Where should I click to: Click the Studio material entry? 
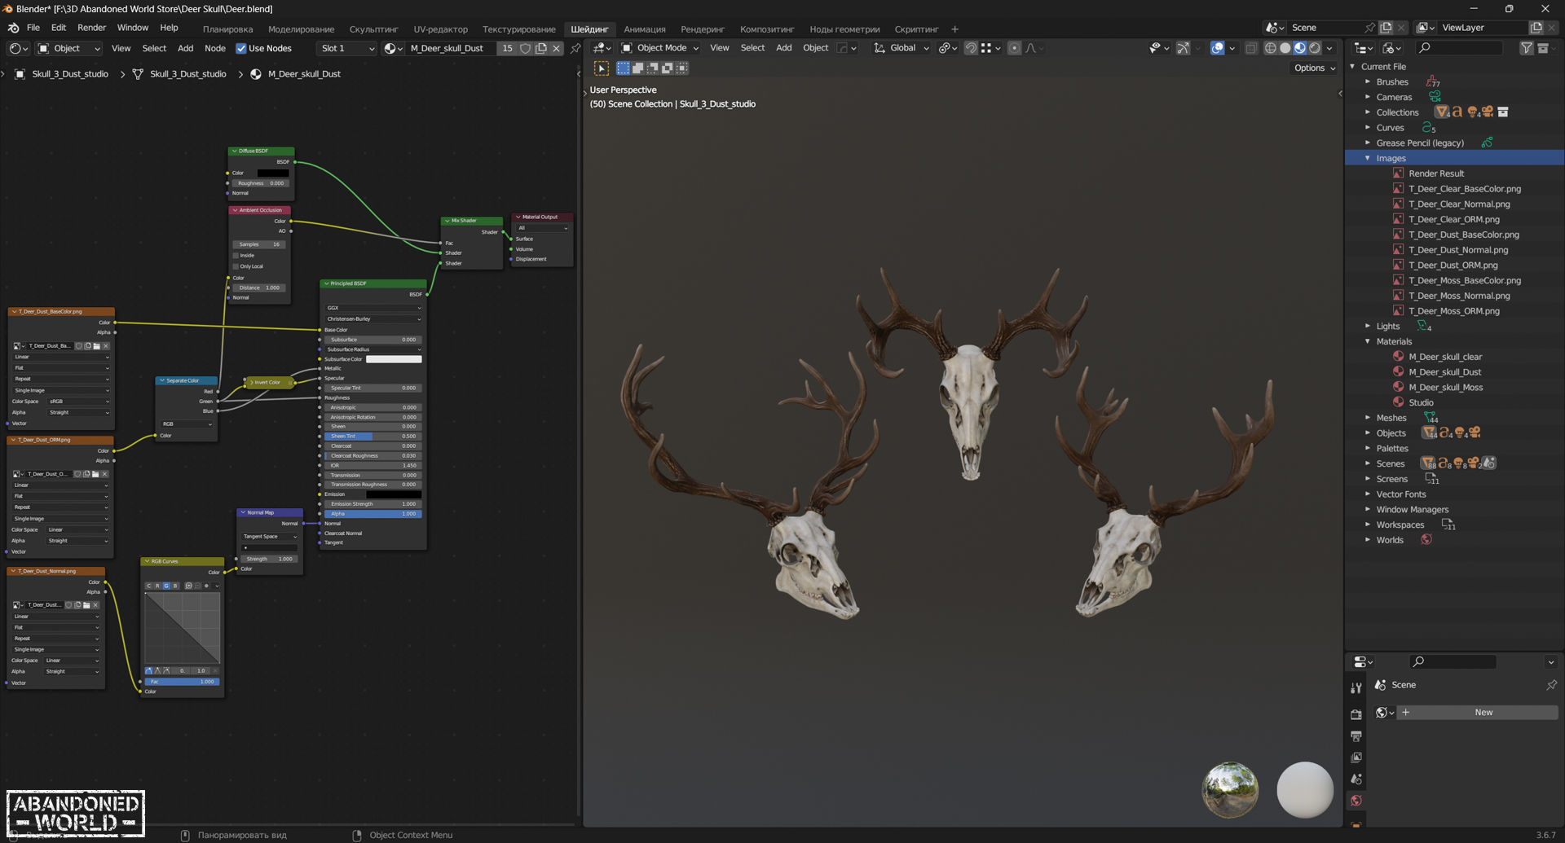(1421, 403)
